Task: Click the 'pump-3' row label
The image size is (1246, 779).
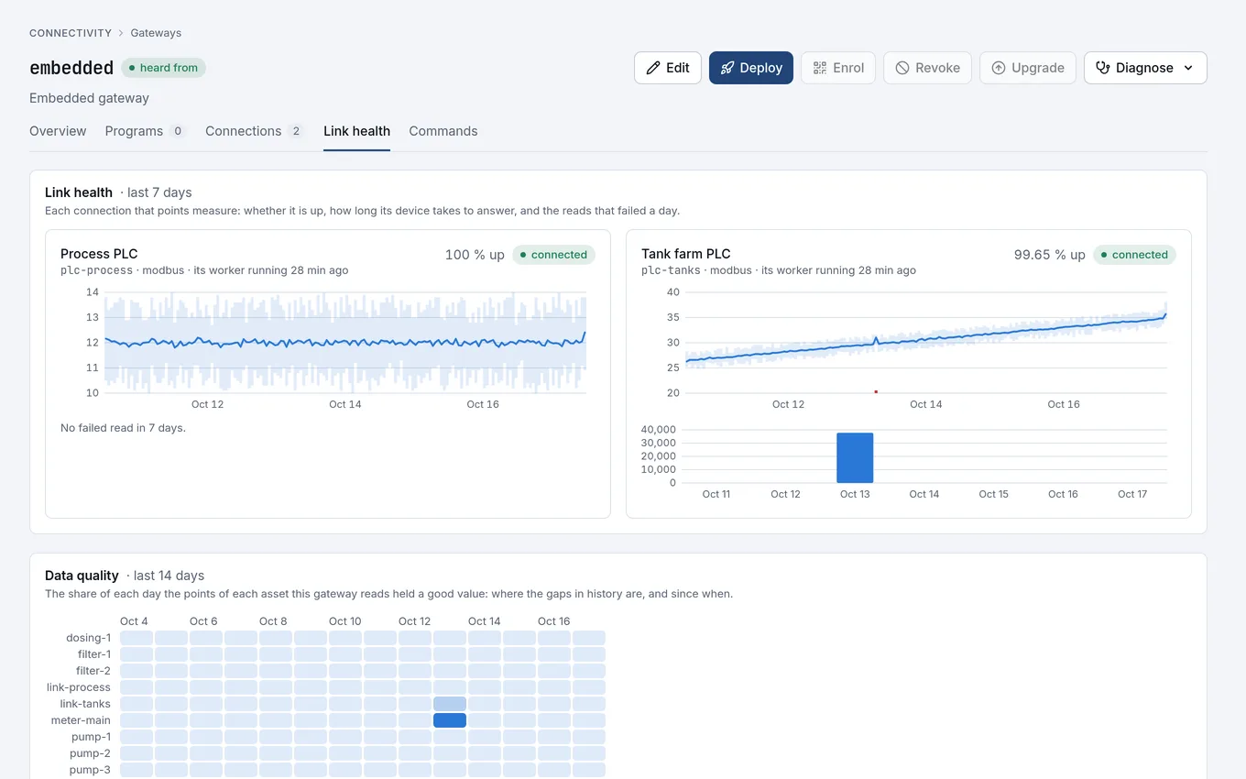Action: [x=91, y=770]
